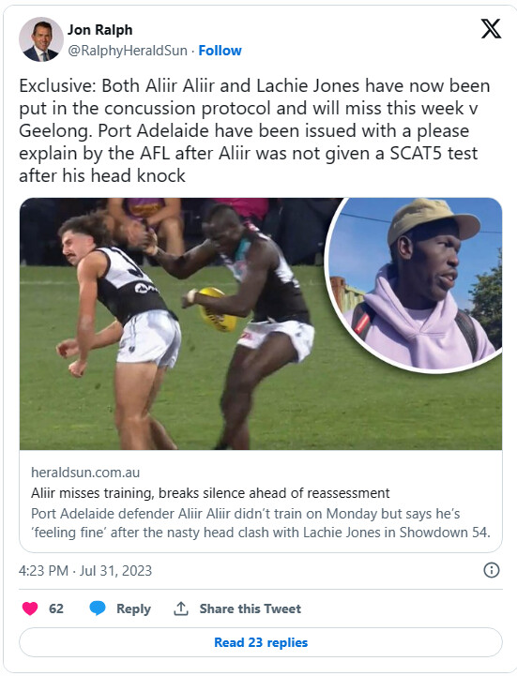Select Share this Tweet
The image size is (517, 676).
250,608
